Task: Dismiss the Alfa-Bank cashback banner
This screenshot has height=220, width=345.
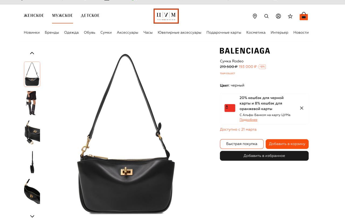Action: [302, 108]
